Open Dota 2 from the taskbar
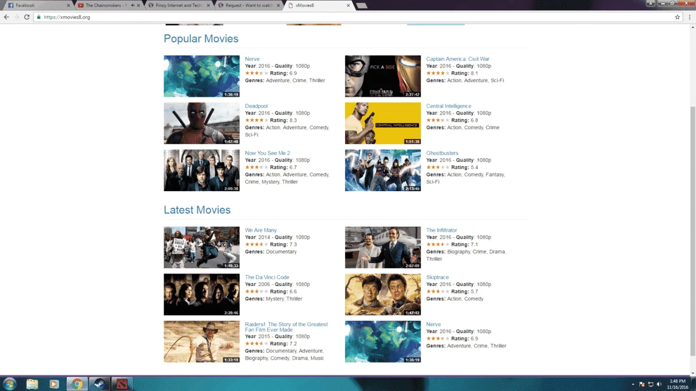The width and height of the screenshot is (696, 391). (122, 384)
